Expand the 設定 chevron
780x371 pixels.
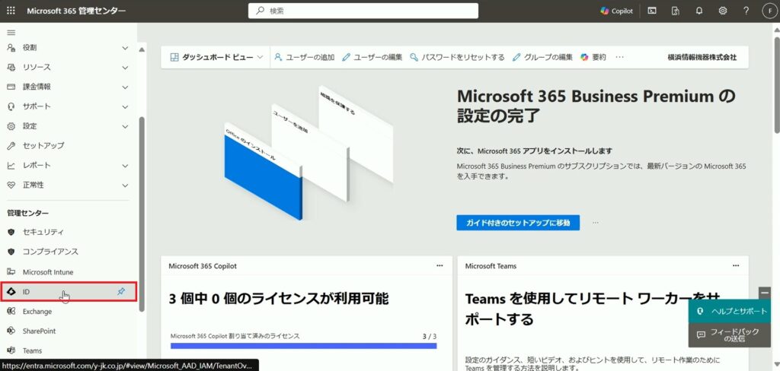[x=126, y=126]
